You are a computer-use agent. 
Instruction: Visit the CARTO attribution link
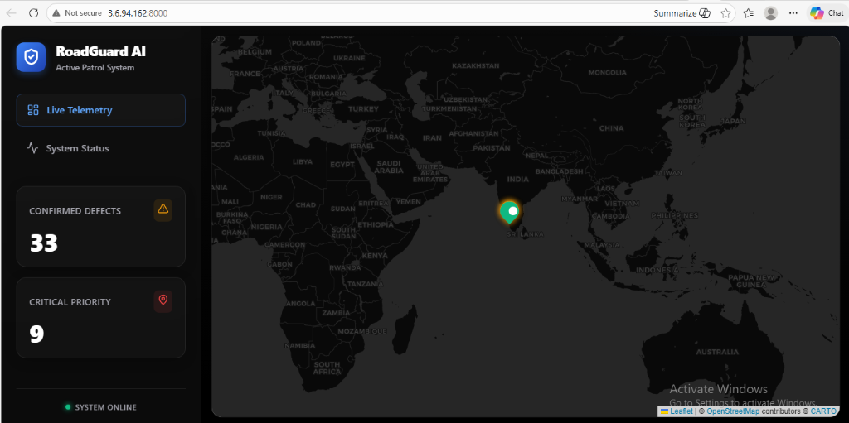(x=823, y=411)
